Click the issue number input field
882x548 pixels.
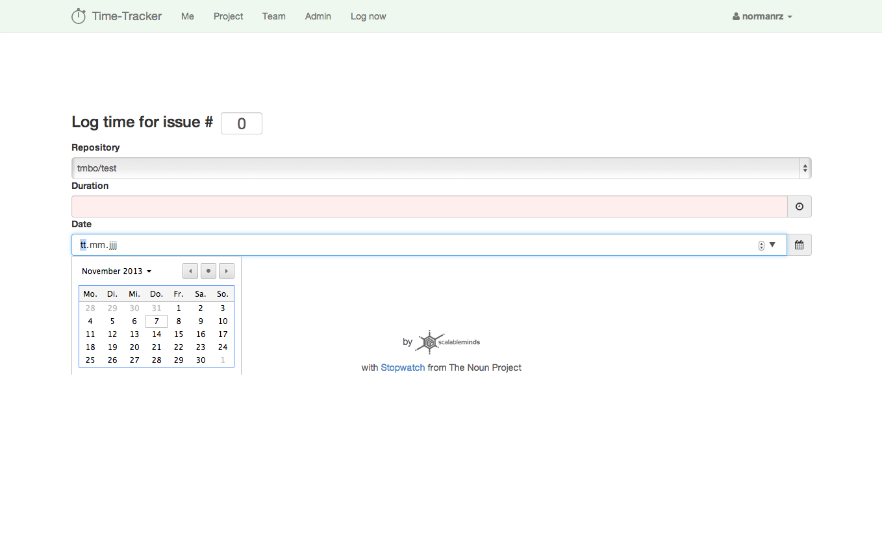point(242,123)
